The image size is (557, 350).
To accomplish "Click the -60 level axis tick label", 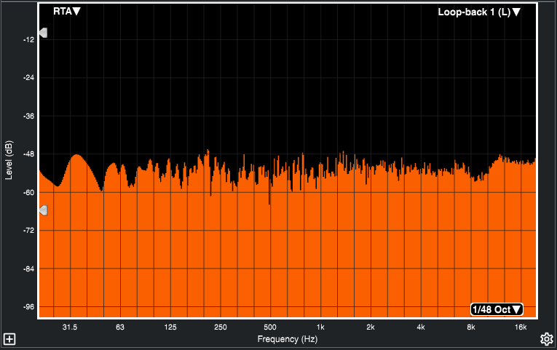I will tap(28, 193).
